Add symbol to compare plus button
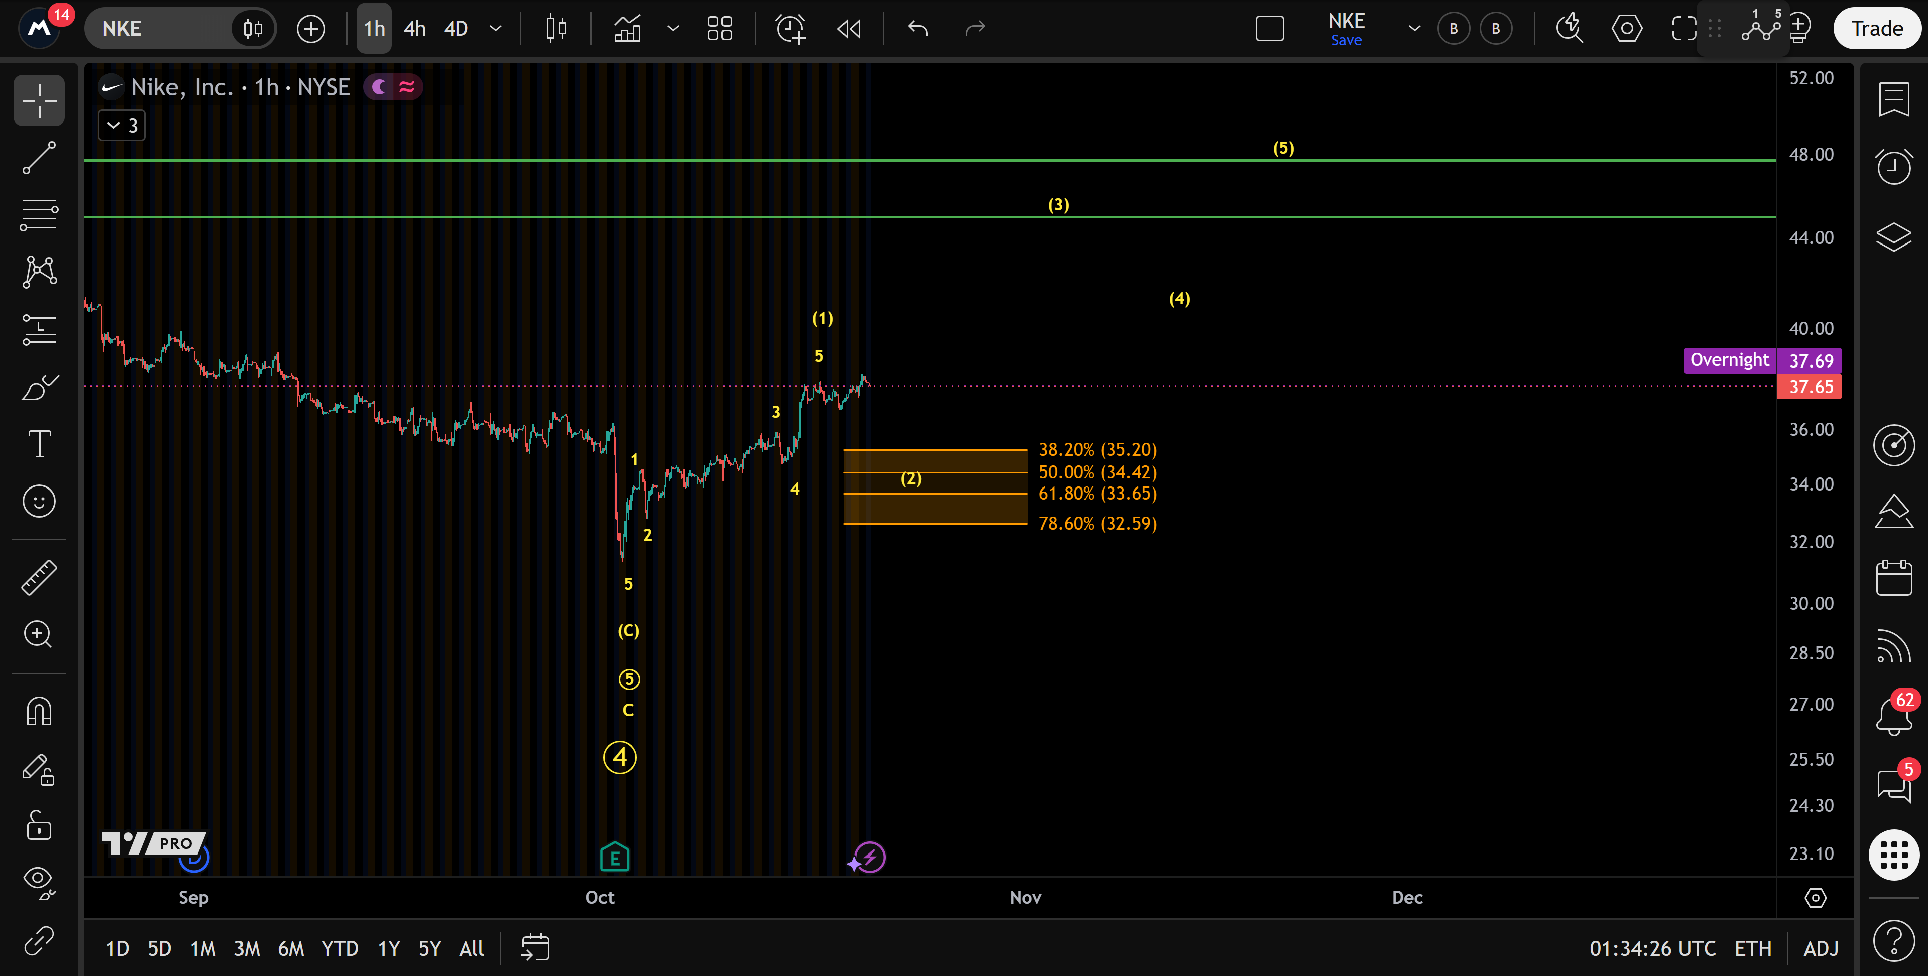 tap(311, 29)
